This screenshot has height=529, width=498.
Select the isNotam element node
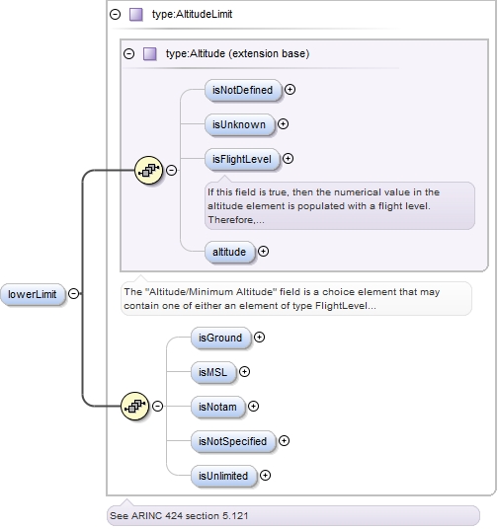point(218,407)
